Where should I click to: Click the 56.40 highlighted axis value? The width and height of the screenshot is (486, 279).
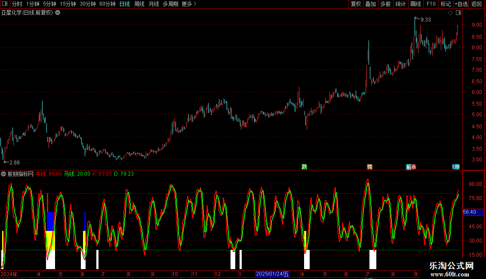point(473,212)
